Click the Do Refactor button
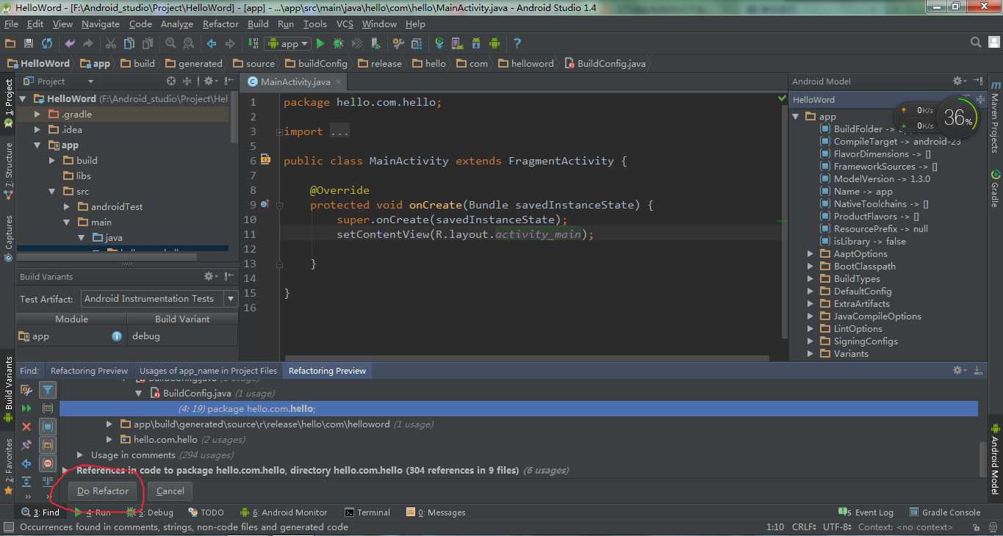1003x536 pixels. pos(103,491)
